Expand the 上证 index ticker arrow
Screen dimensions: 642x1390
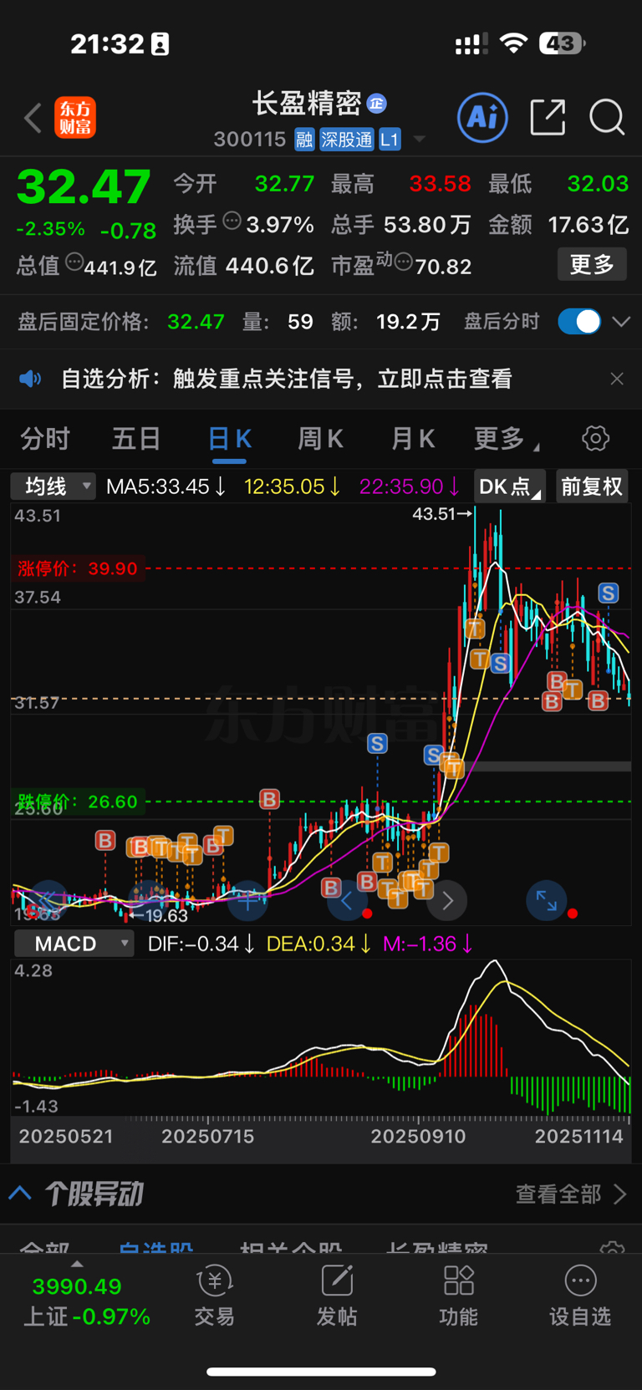pos(77,1265)
